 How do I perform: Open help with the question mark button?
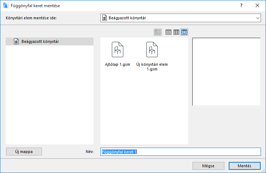(x=241, y=5)
